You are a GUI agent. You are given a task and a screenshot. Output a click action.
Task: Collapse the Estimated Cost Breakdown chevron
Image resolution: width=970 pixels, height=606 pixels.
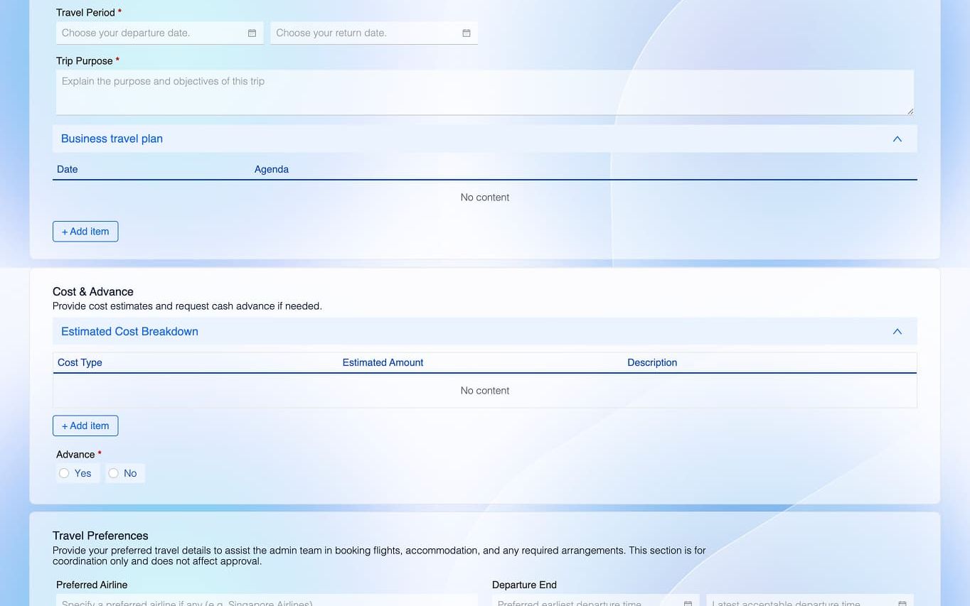coord(897,332)
